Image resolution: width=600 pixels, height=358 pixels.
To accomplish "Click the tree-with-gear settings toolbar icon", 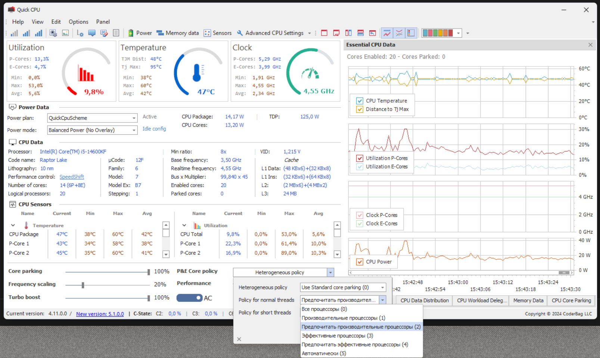I will pyautogui.click(x=80, y=33).
